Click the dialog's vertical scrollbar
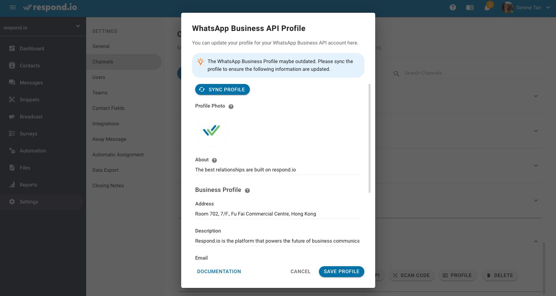The image size is (556, 296). coord(369,138)
